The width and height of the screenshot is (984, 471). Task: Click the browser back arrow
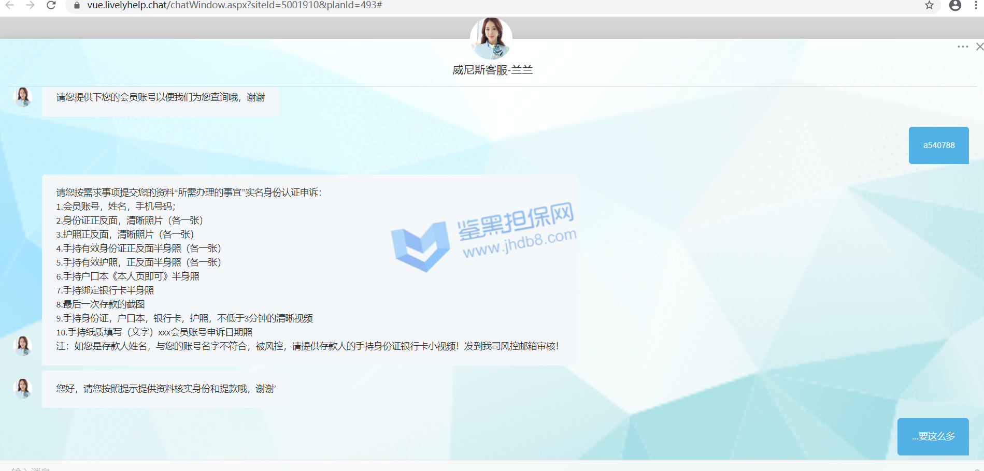coord(10,5)
